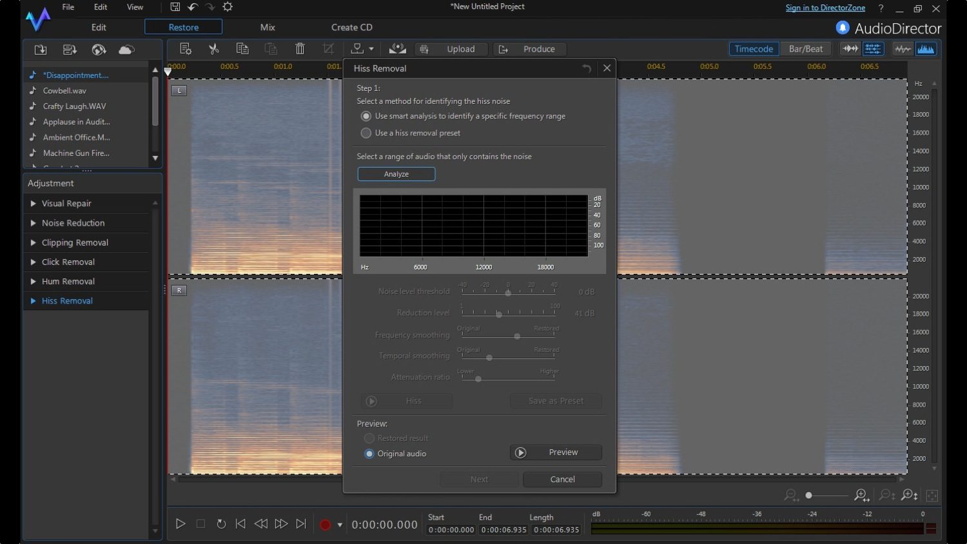Select 'Original audio' preview radio button

[369, 454]
